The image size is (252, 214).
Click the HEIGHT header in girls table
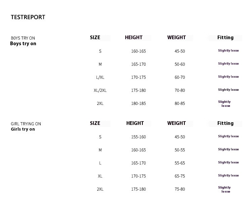pyautogui.click(x=135, y=123)
